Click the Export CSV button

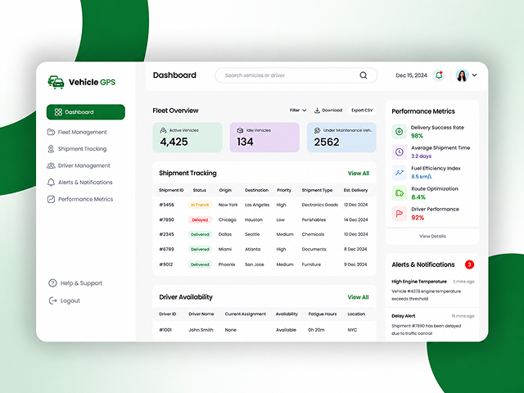(362, 111)
